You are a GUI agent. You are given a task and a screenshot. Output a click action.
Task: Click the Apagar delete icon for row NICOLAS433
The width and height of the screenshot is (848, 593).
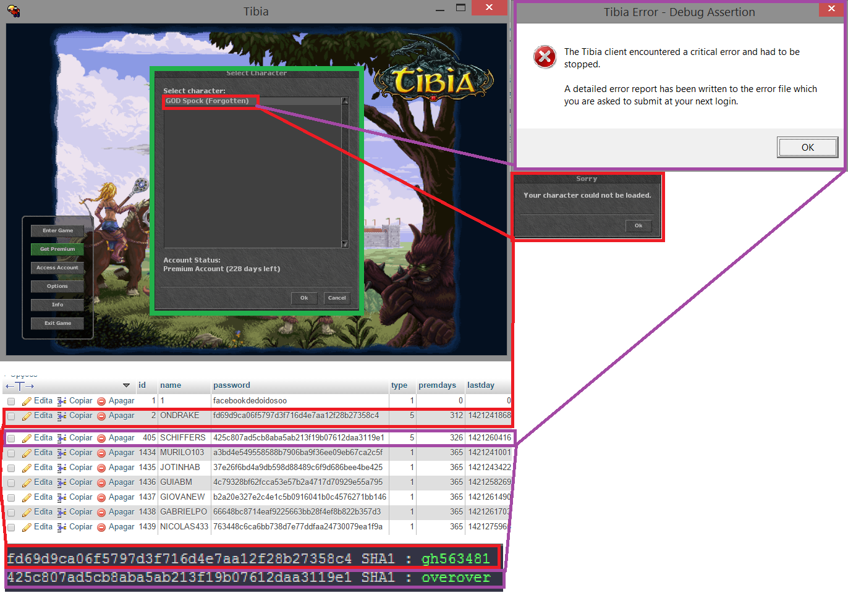pos(101,528)
